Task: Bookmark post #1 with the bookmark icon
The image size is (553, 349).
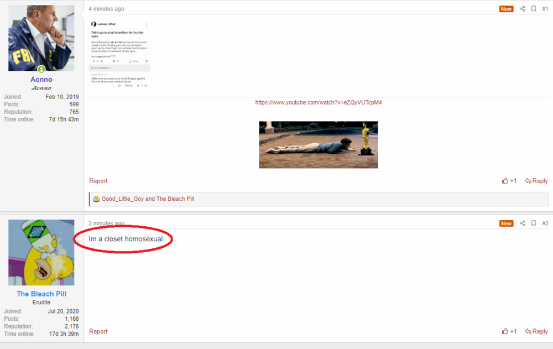Action: tap(534, 9)
